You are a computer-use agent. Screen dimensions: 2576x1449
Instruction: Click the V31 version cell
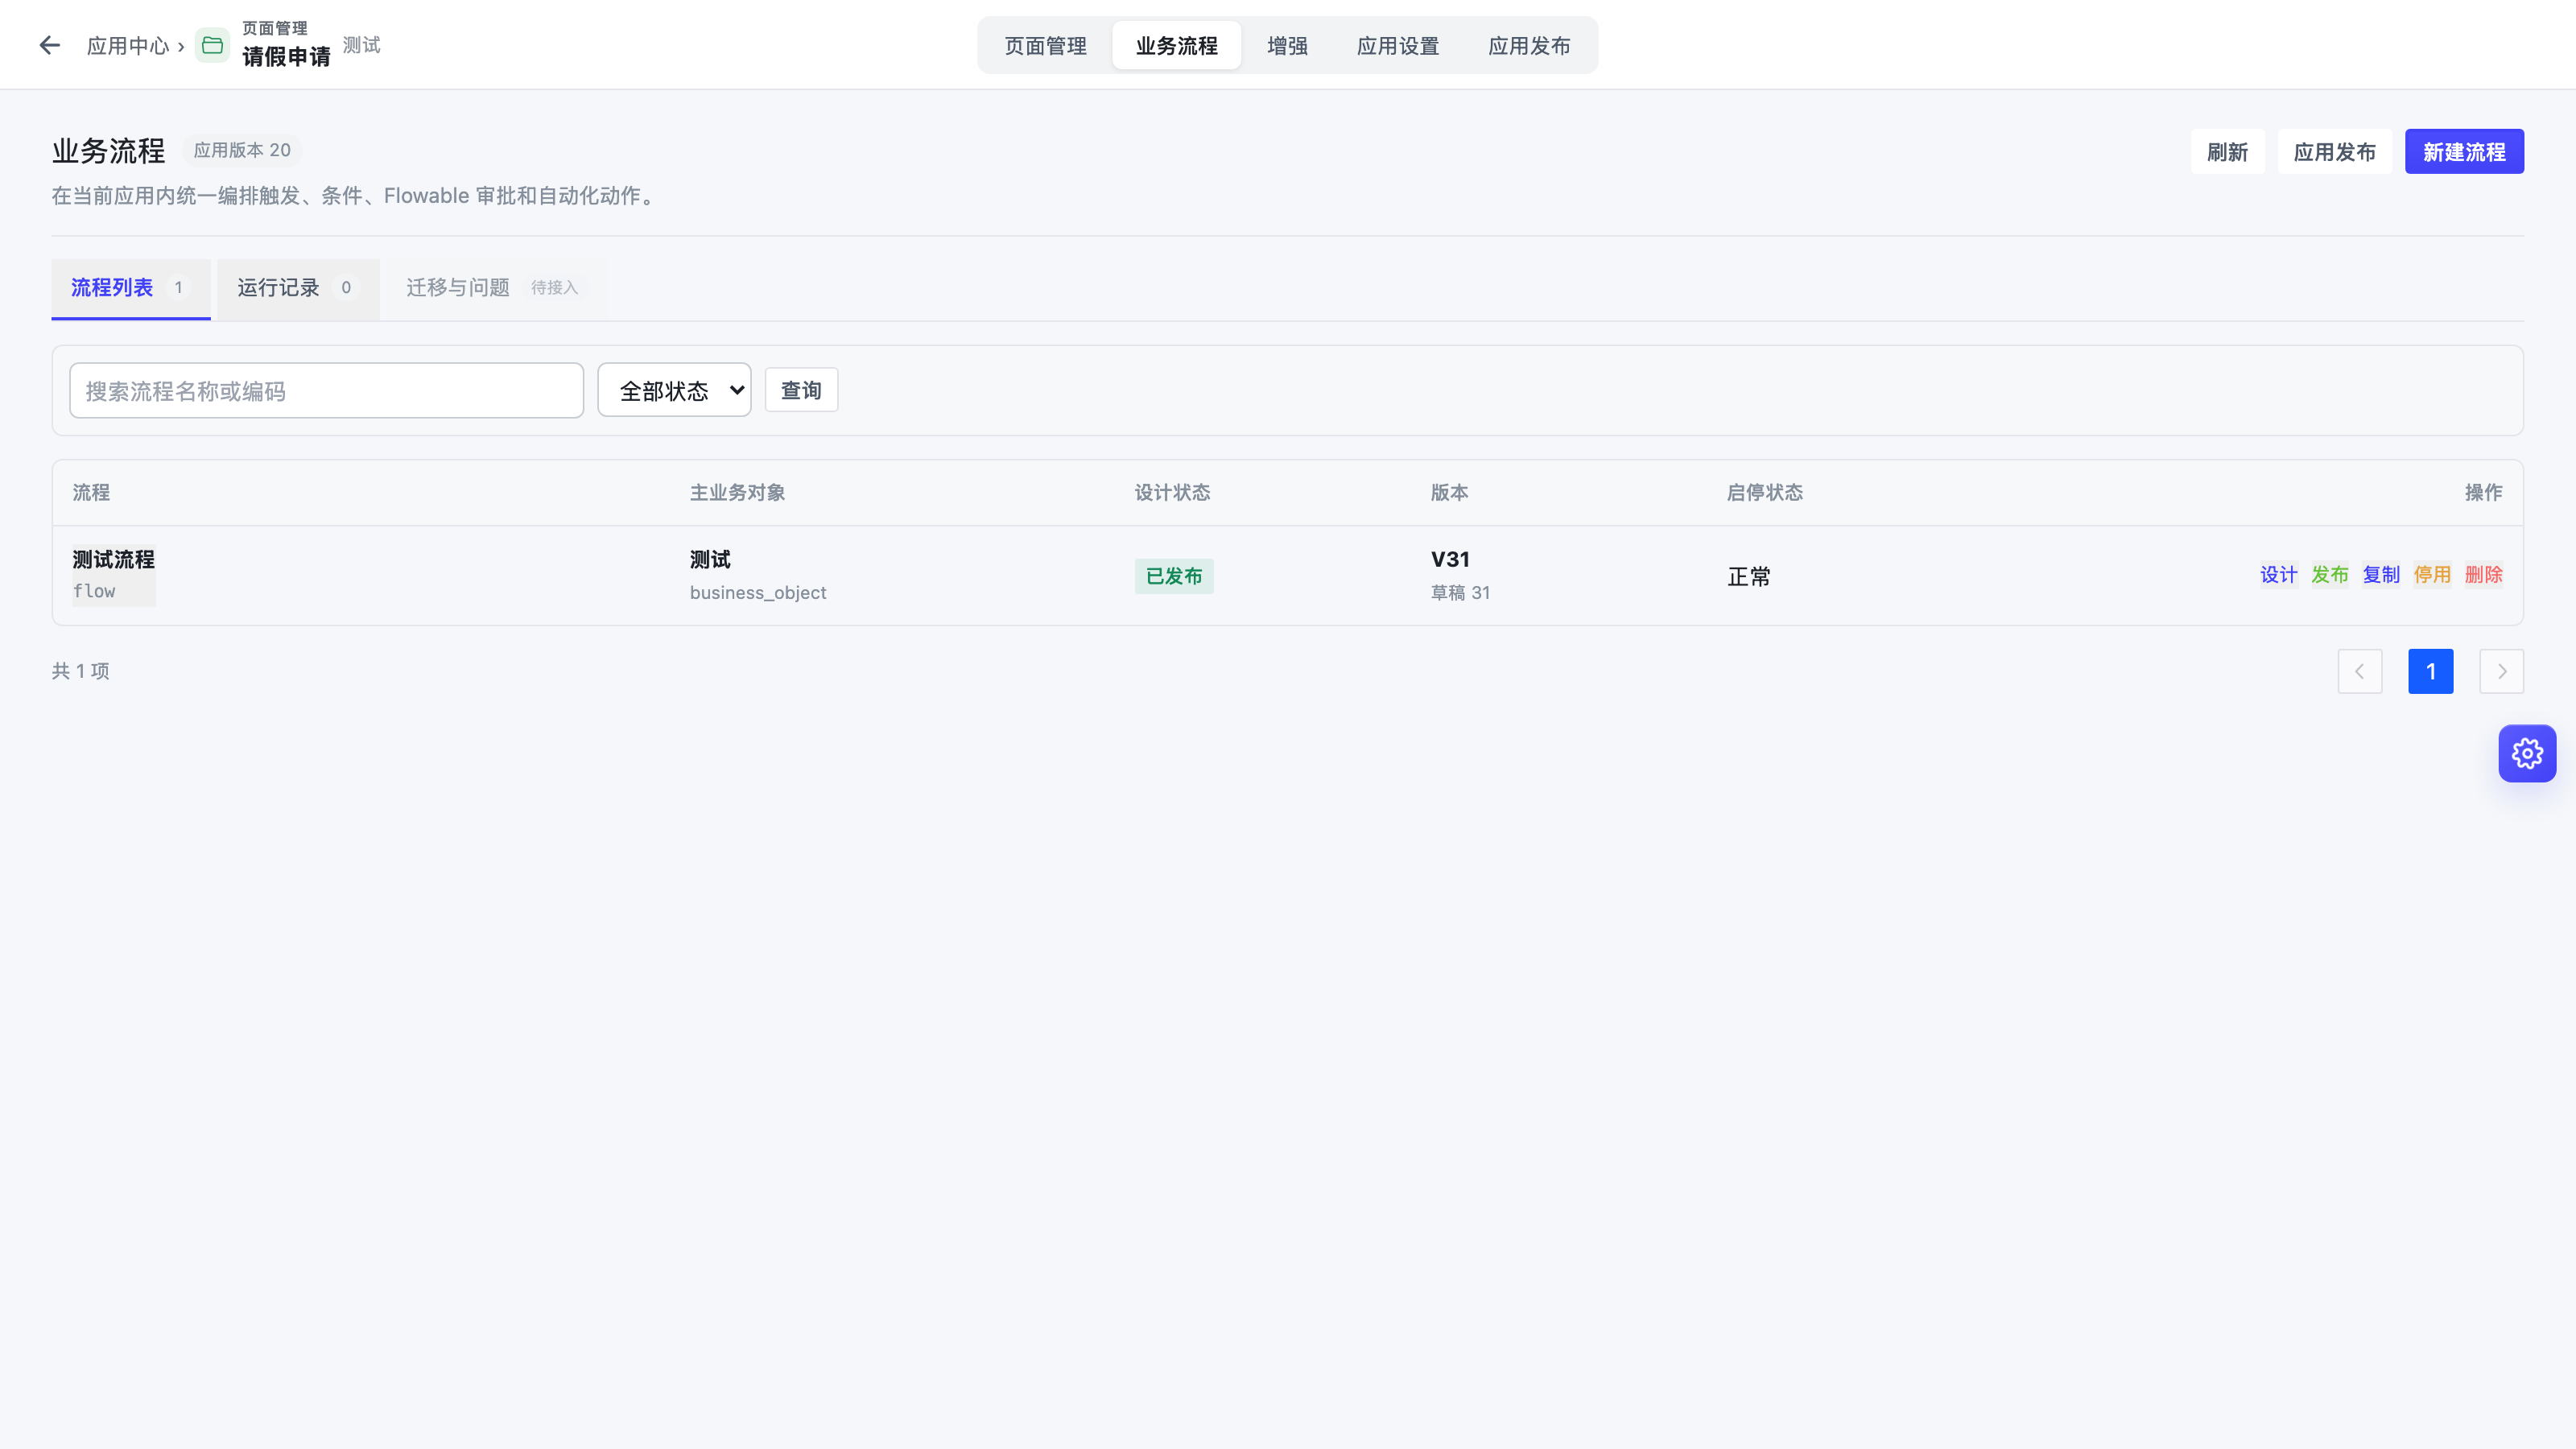pyautogui.click(x=1449, y=559)
